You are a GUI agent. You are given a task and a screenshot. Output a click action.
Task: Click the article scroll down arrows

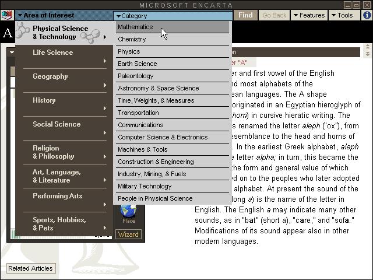pos(368,54)
